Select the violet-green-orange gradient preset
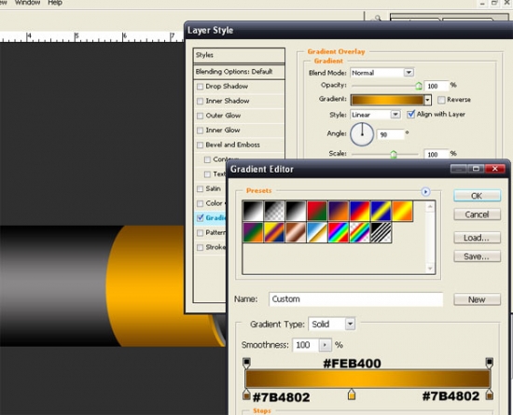This screenshot has height=415, width=513. tap(253, 232)
